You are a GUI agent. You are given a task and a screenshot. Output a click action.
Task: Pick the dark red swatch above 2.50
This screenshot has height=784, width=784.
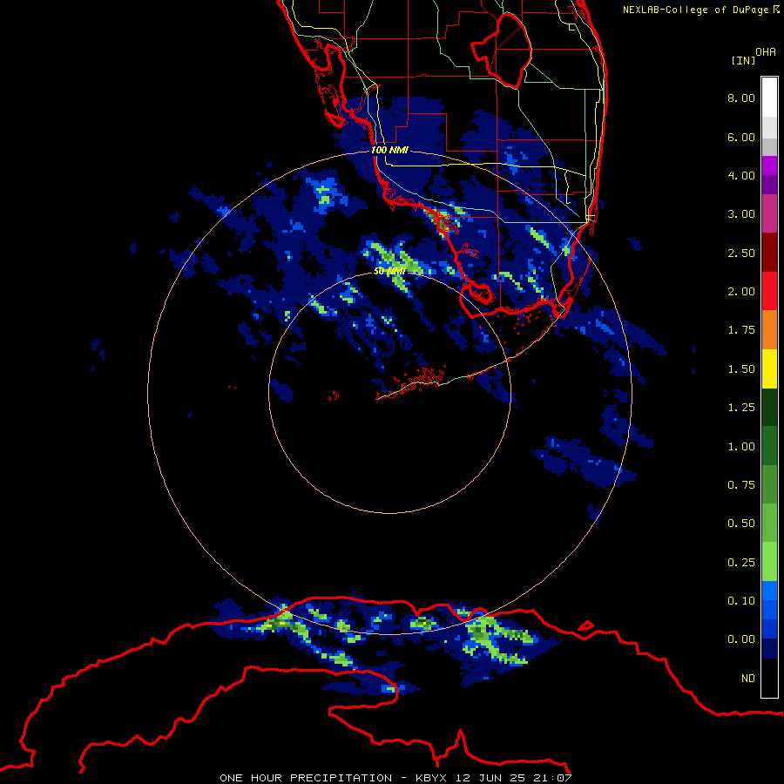click(769, 252)
